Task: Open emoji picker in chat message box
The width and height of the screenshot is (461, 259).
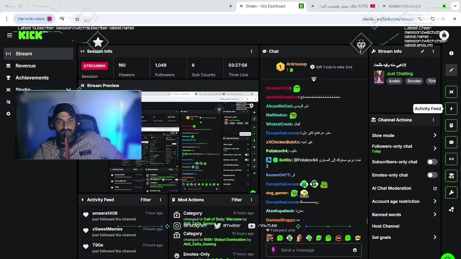Action: 355,250
